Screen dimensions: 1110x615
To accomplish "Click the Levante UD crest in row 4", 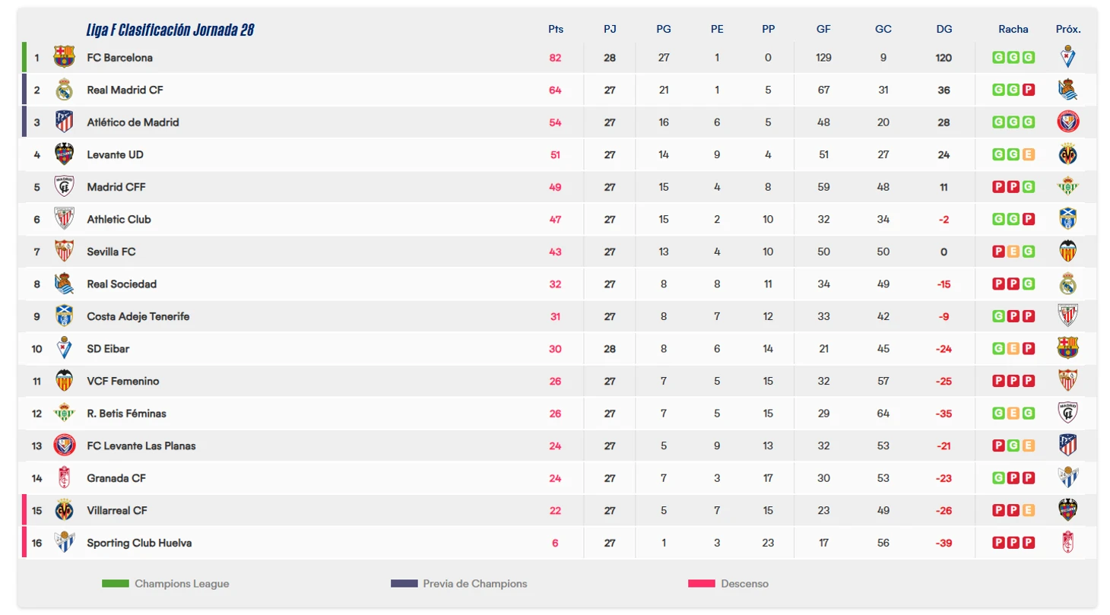I will [x=64, y=154].
